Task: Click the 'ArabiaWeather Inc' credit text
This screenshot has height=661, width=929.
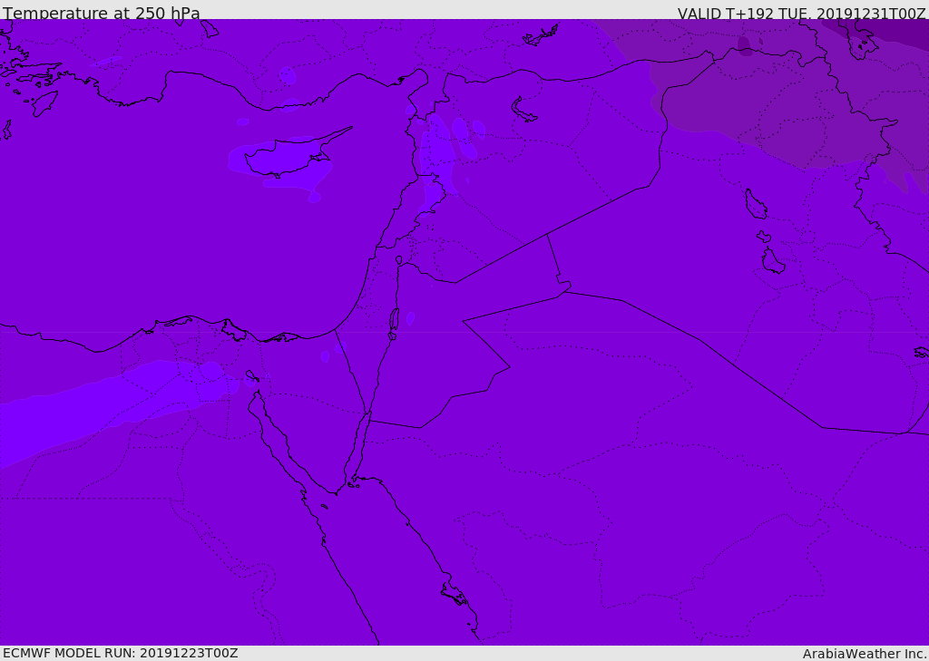Action: coord(865,654)
